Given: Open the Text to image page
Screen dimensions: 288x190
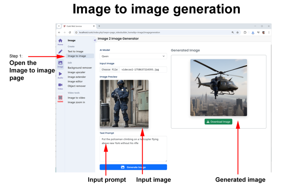Looking at the screenshot, I should (x=75, y=51).
